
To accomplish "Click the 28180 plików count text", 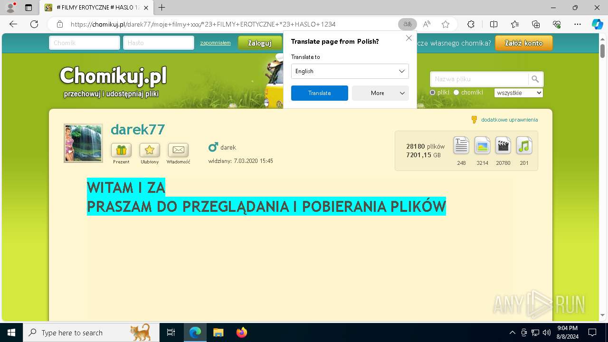I will [426, 146].
